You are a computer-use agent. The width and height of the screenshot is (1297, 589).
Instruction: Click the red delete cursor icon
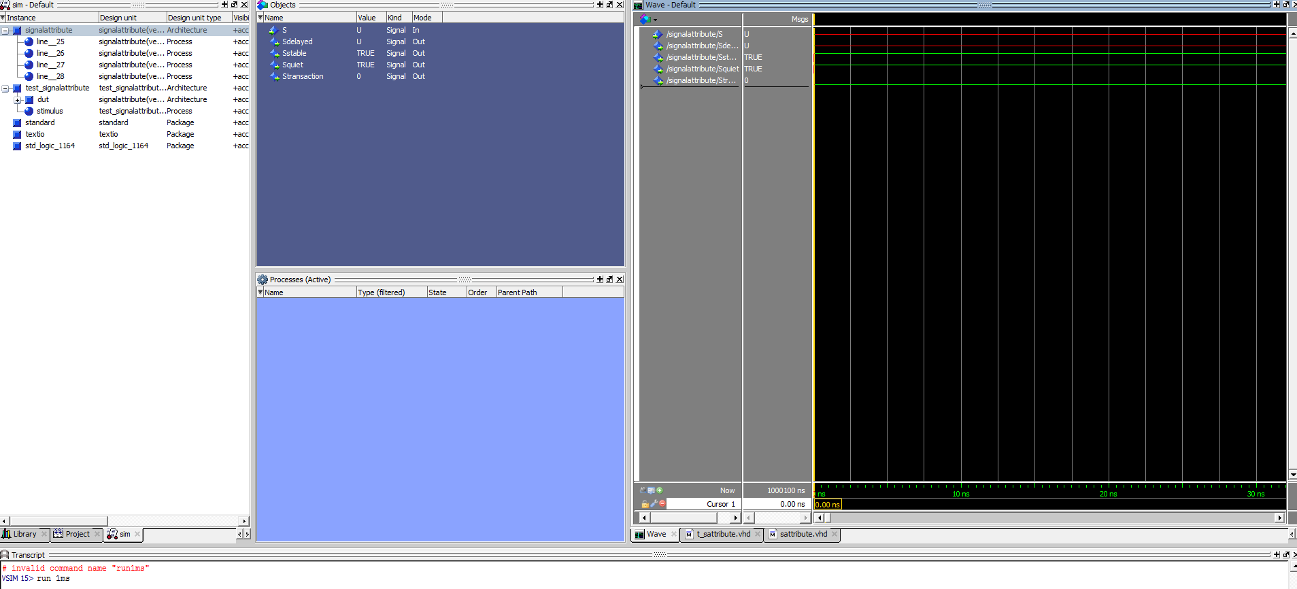pos(662,504)
